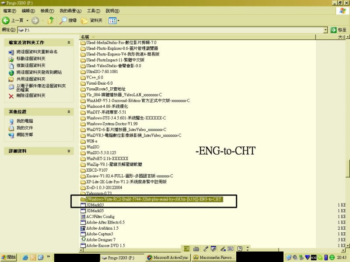Open the 工具(T) menu
This screenshot has width=350, height=262.
tap(94, 10)
